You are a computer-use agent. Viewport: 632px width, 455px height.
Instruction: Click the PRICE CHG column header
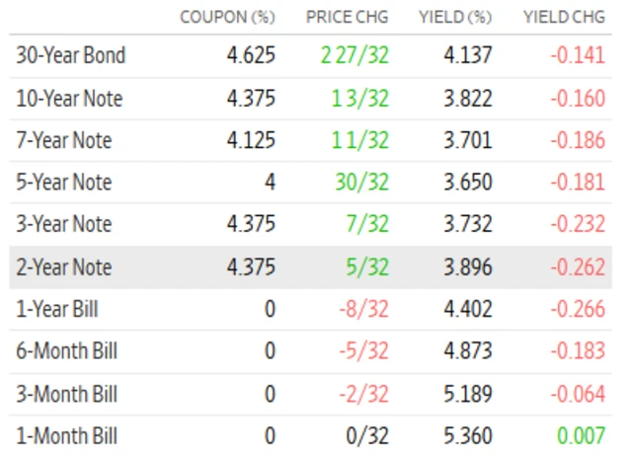pos(348,18)
